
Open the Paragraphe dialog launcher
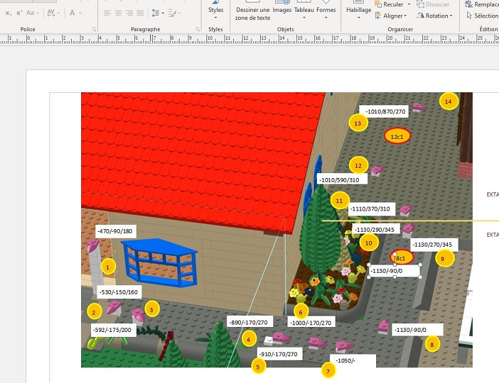pyautogui.click(x=197, y=29)
